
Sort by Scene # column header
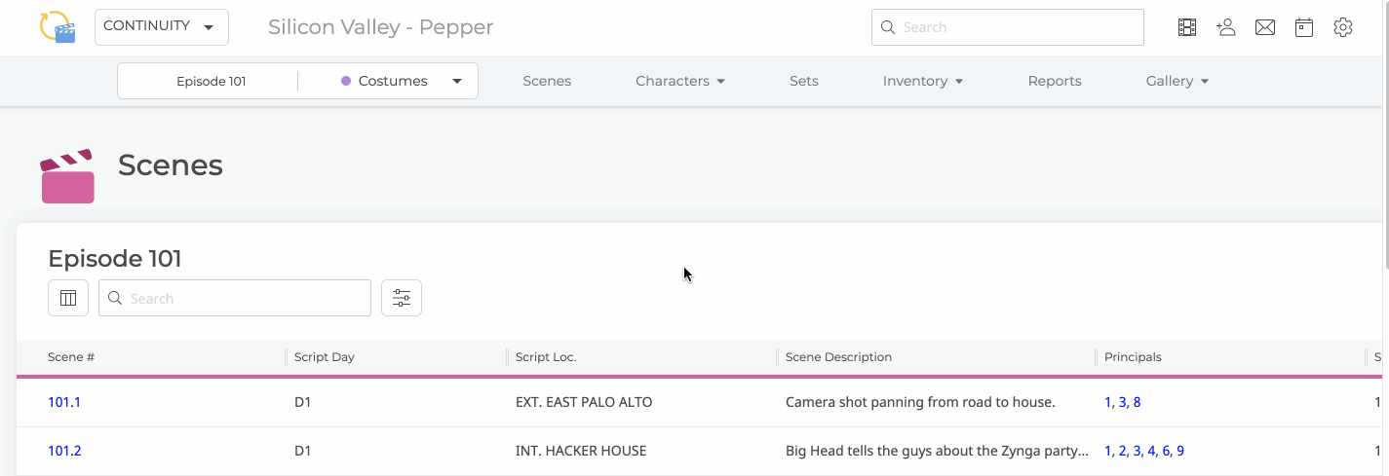[71, 357]
